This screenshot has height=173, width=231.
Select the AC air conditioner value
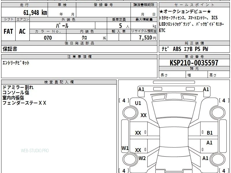(x=23, y=31)
